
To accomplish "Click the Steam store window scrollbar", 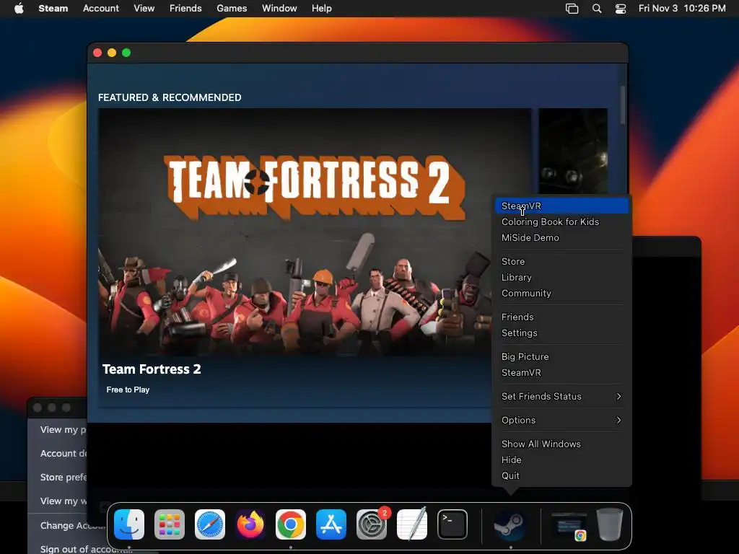I will [623, 105].
